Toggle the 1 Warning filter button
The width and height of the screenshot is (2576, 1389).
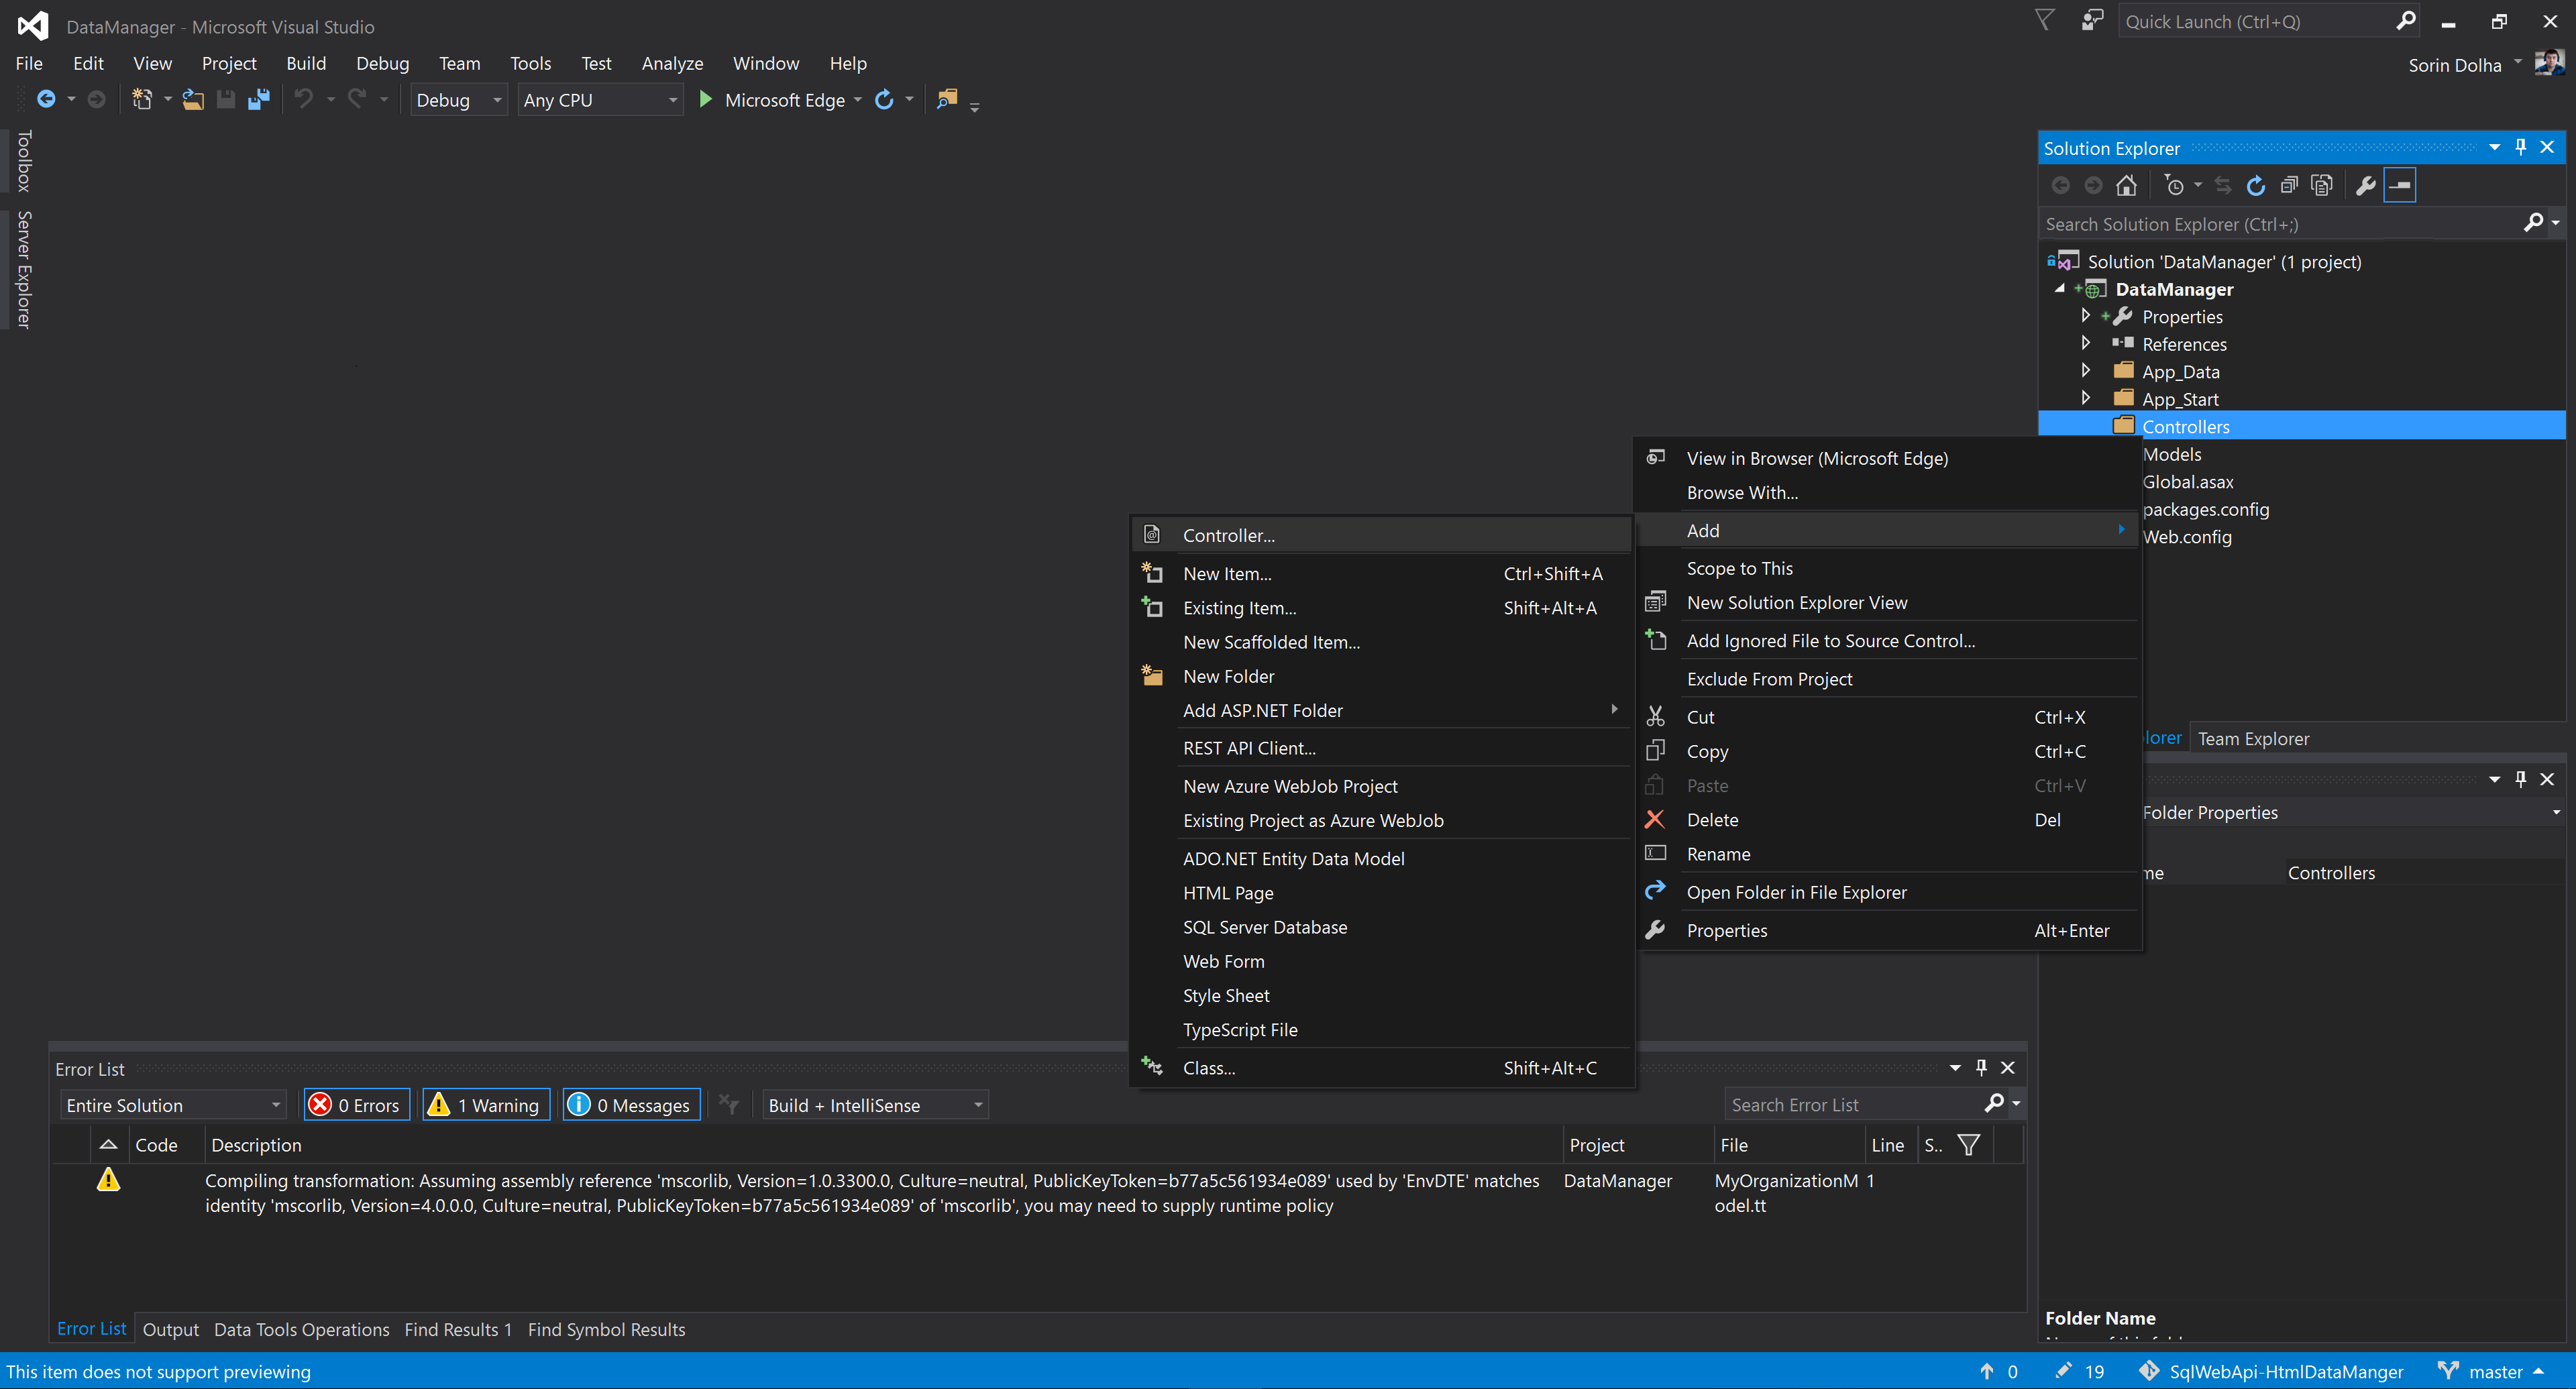coord(486,1105)
